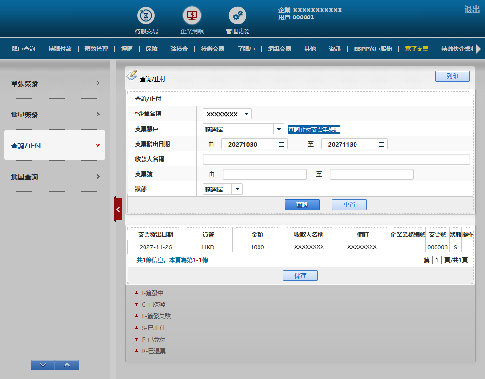The width and height of the screenshot is (485, 379).
Task: Open the 企業名稱 dropdown
Action: pos(246,114)
